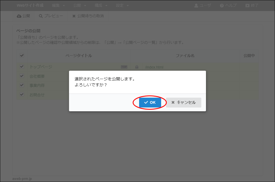The width and height of the screenshot is (275, 182).
Task: Click the TOP badge icon on トップページ row
Action: (124, 67)
